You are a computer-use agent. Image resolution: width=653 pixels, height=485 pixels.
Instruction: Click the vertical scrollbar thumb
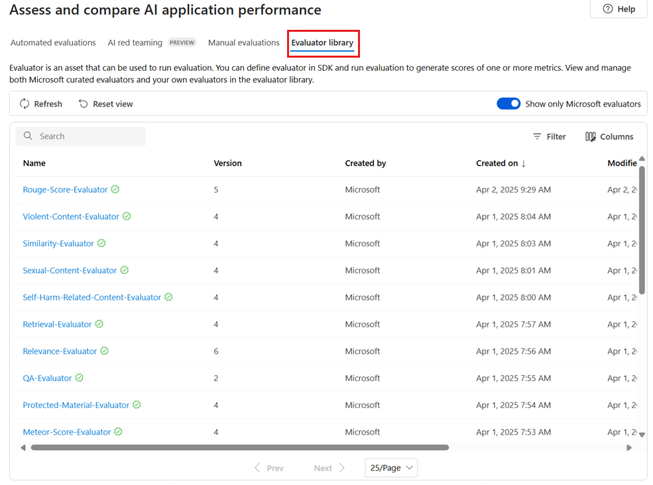coord(642,230)
